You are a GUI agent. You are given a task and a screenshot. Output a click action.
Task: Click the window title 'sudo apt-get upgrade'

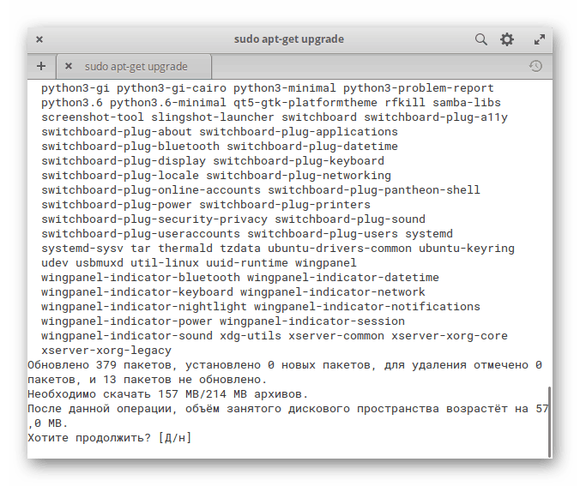point(289,39)
